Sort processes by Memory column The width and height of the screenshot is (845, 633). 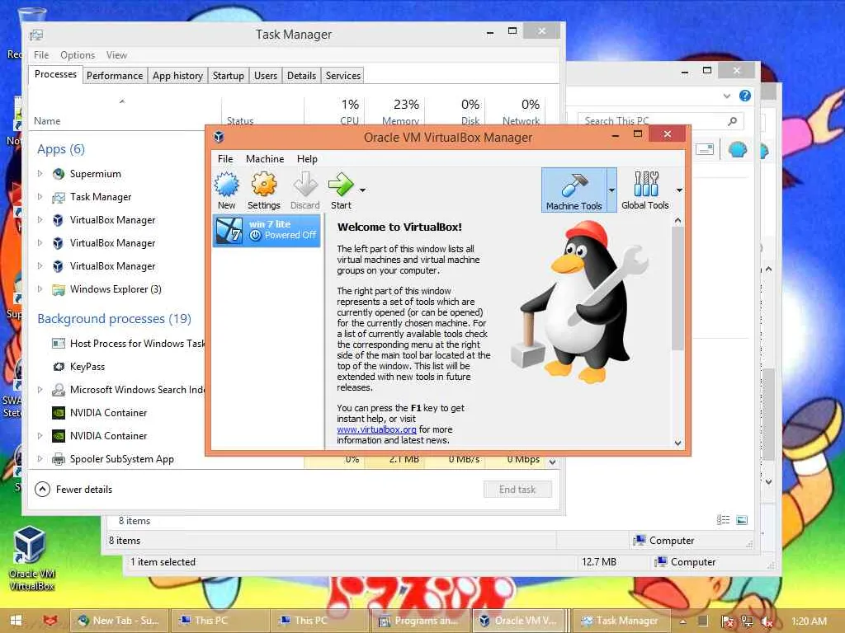pos(400,121)
